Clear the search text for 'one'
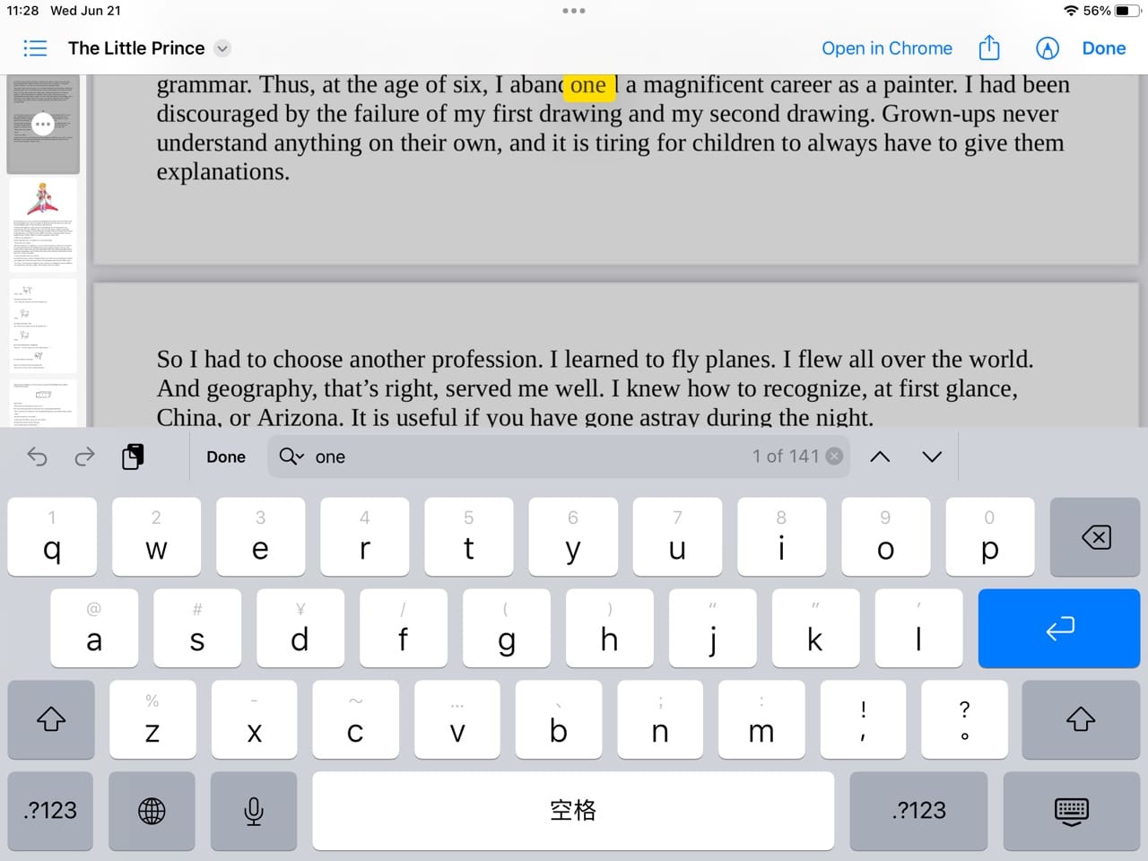 pos(834,456)
